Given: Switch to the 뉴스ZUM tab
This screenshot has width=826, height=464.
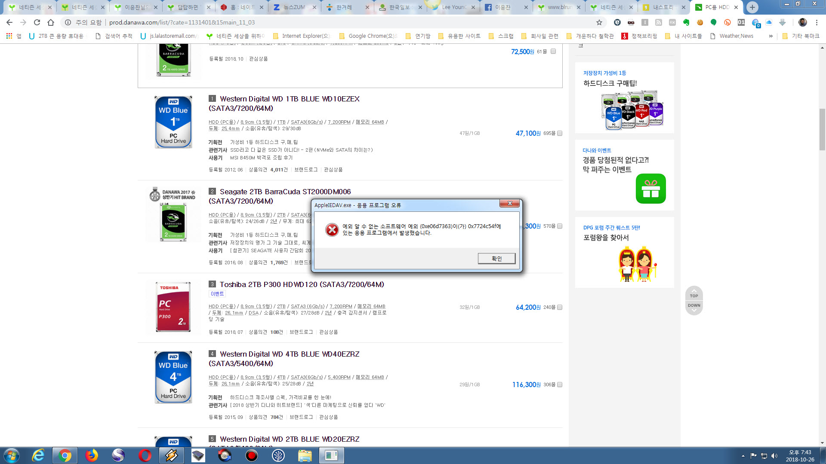Looking at the screenshot, I should [x=294, y=7].
